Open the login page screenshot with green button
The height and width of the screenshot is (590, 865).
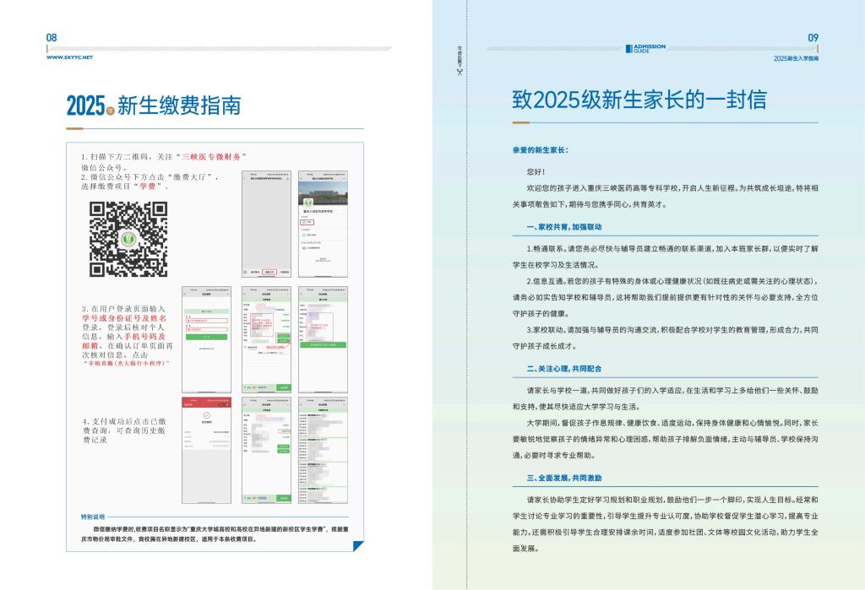(x=206, y=339)
